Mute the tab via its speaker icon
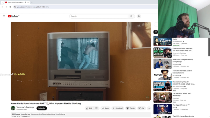 click(x=25, y=2)
